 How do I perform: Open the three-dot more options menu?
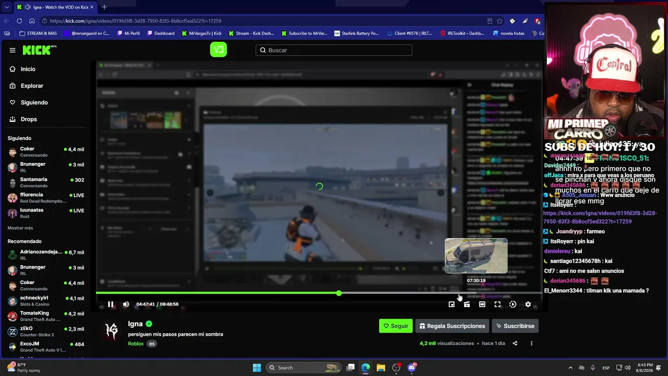[x=531, y=344]
